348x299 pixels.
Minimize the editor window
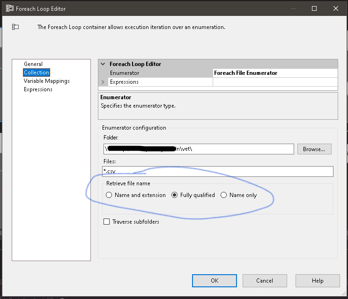point(293,8)
